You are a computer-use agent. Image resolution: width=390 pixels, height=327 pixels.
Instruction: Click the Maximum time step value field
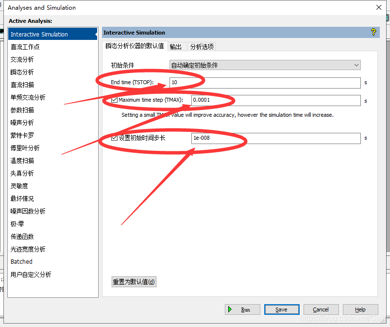click(276, 101)
